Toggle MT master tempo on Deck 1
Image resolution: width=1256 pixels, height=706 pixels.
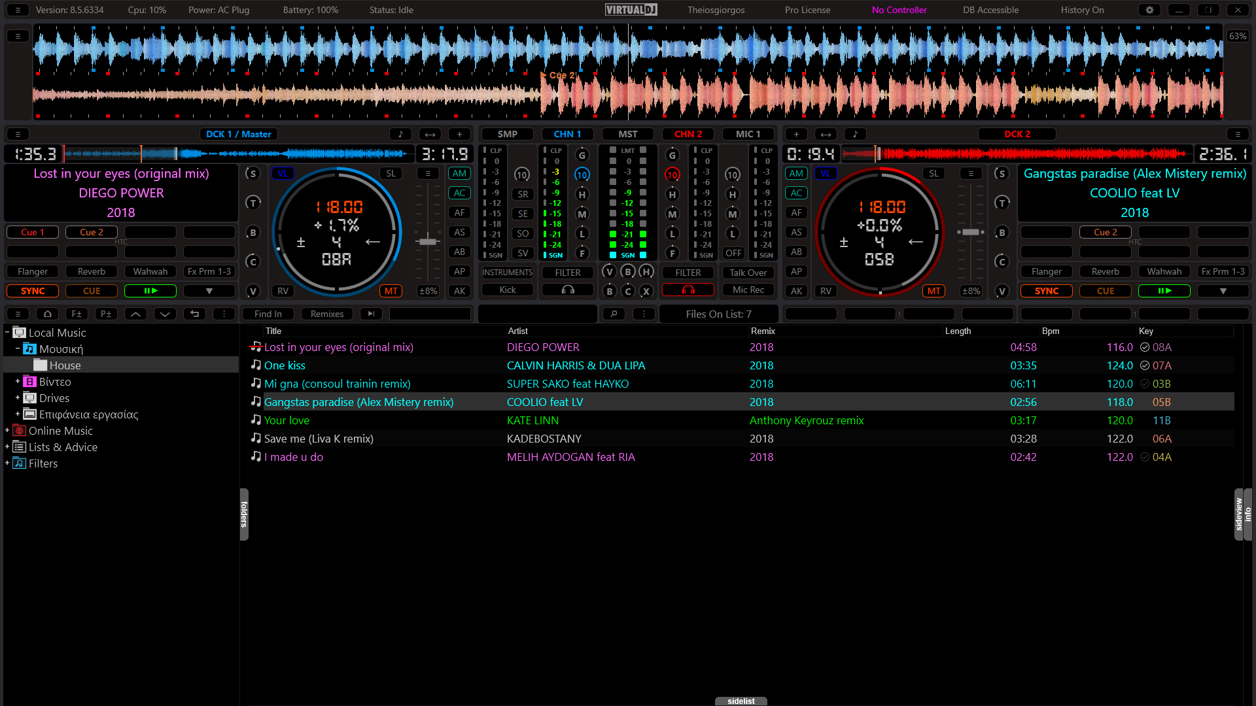click(x=391, y=291)
